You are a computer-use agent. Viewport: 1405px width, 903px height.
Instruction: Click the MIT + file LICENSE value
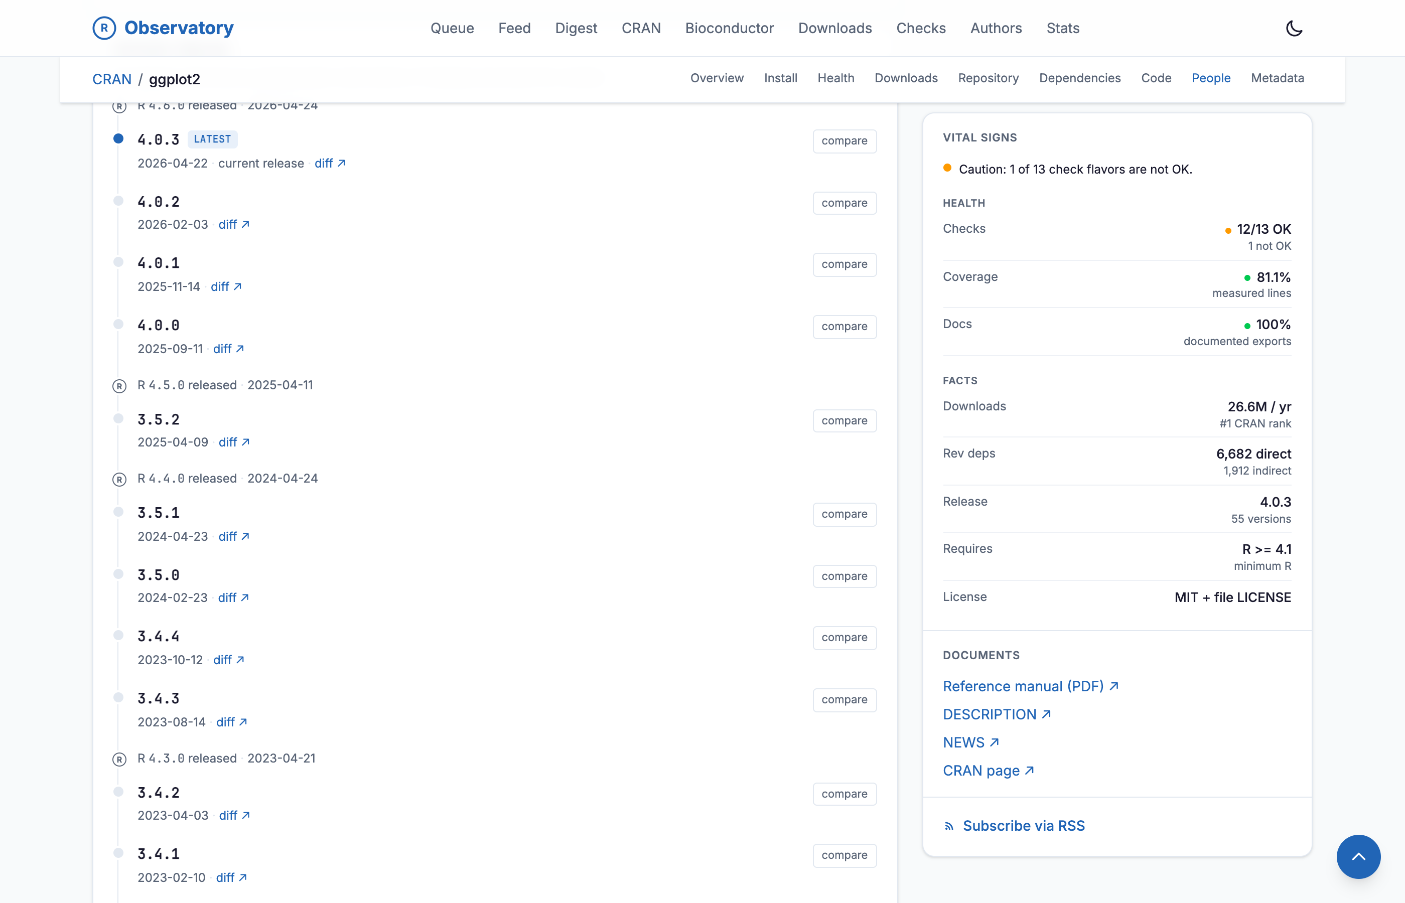1232,597
